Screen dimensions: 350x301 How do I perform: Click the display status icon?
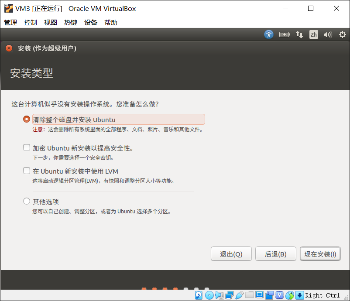pos(259,295)
